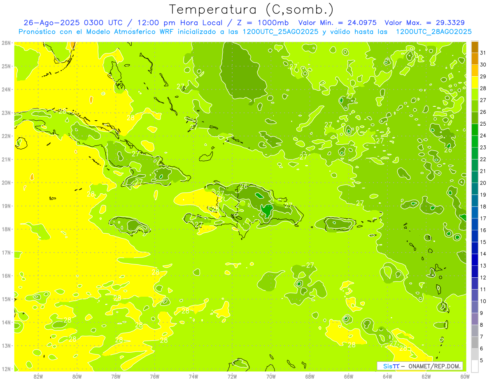Click the longitude axis label "66W"
The height and width of the screenshot is (382, 494).
tap(349, 377)
